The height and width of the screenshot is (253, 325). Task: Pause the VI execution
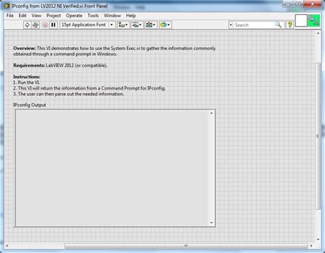point(53,25)
